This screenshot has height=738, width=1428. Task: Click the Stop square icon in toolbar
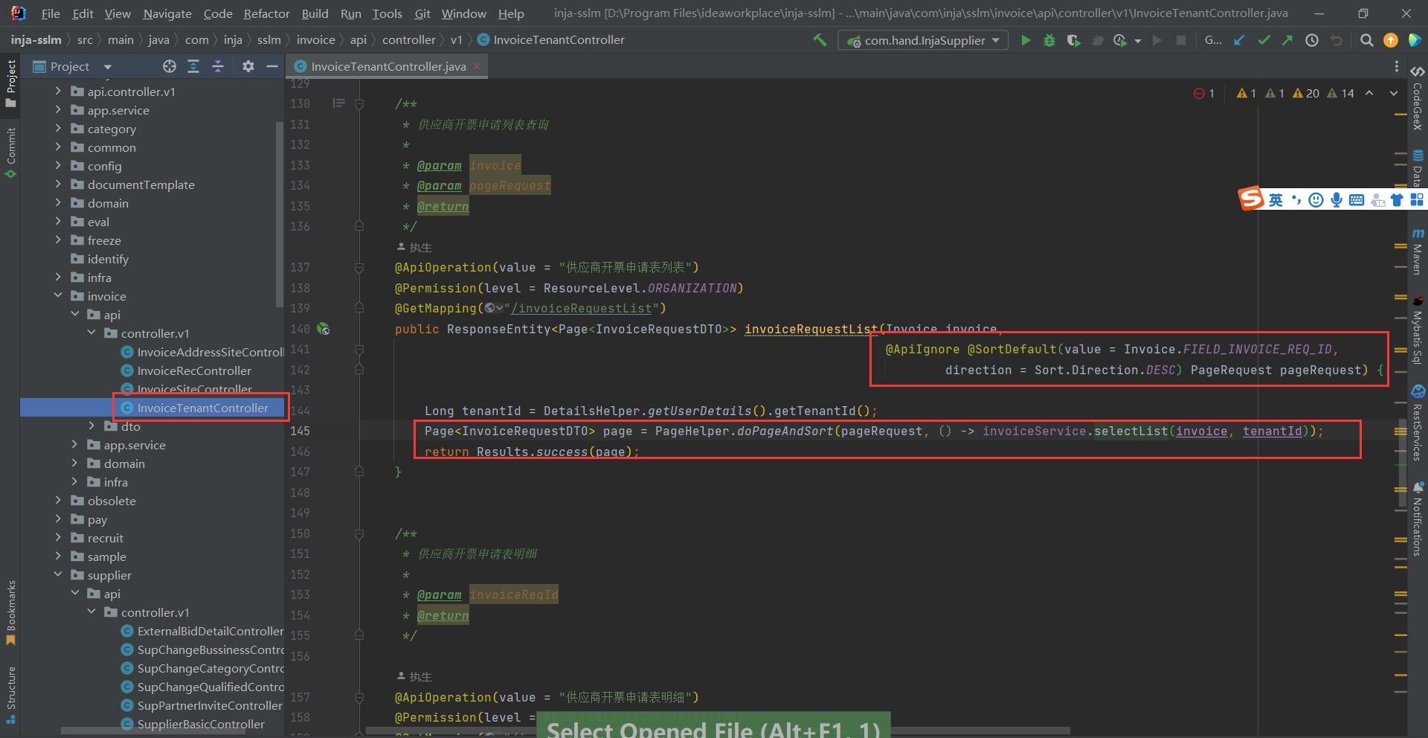(1180, 40)
